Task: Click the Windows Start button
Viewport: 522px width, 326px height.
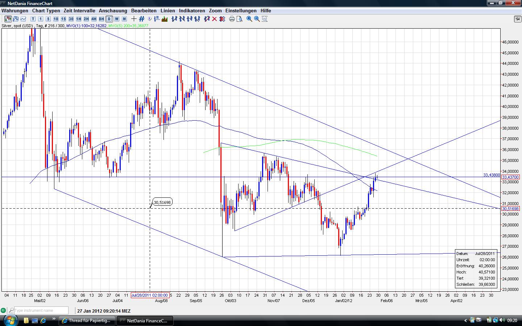Action: (10, 320)
